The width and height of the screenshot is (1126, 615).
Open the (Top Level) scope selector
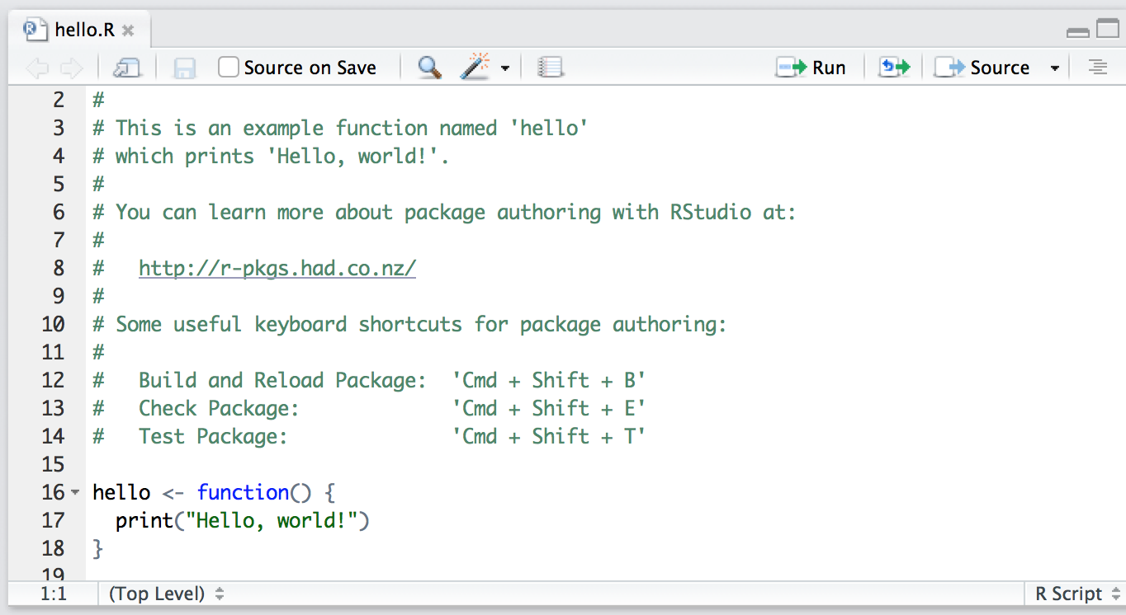(x=166, y=594)
